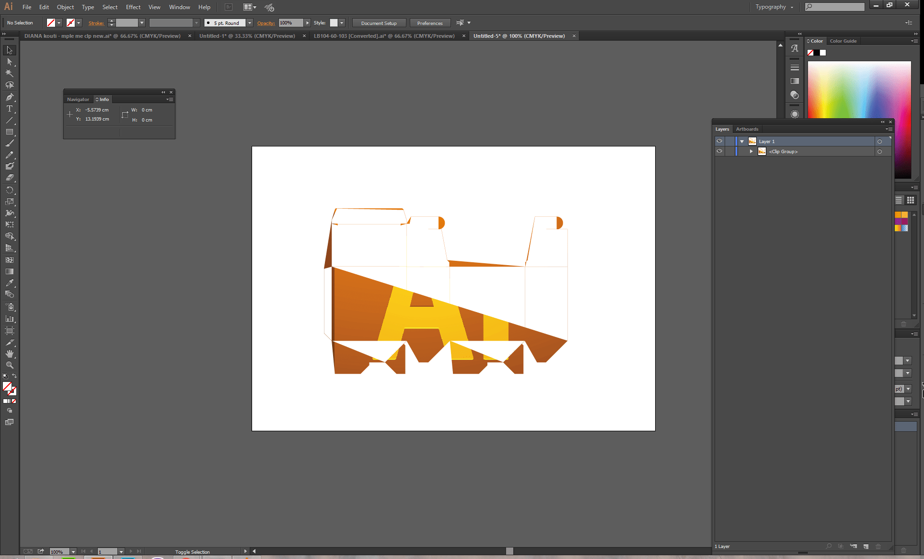Select the Eyedropper tool
This screenshot has width=924, height=559.
click(9, 283)
